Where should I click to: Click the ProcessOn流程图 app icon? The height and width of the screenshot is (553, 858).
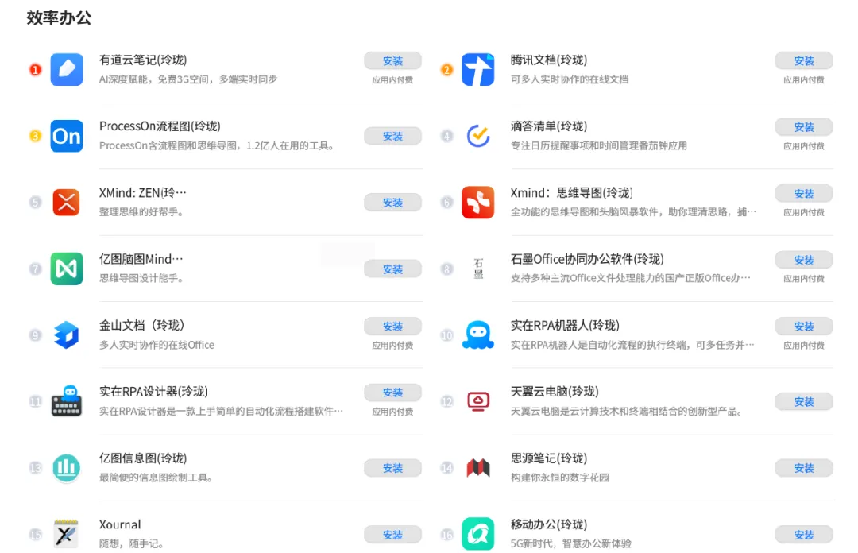(x=67, y=136)
